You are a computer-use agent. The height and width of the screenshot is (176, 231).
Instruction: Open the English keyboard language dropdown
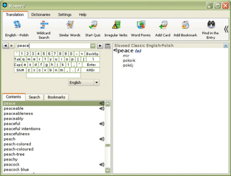tap(97, 82)
